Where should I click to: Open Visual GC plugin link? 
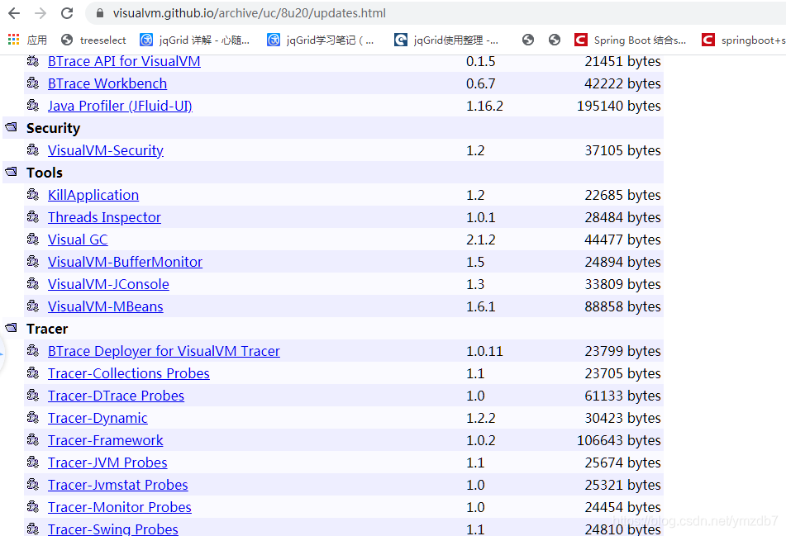click(x=78, y=240)
